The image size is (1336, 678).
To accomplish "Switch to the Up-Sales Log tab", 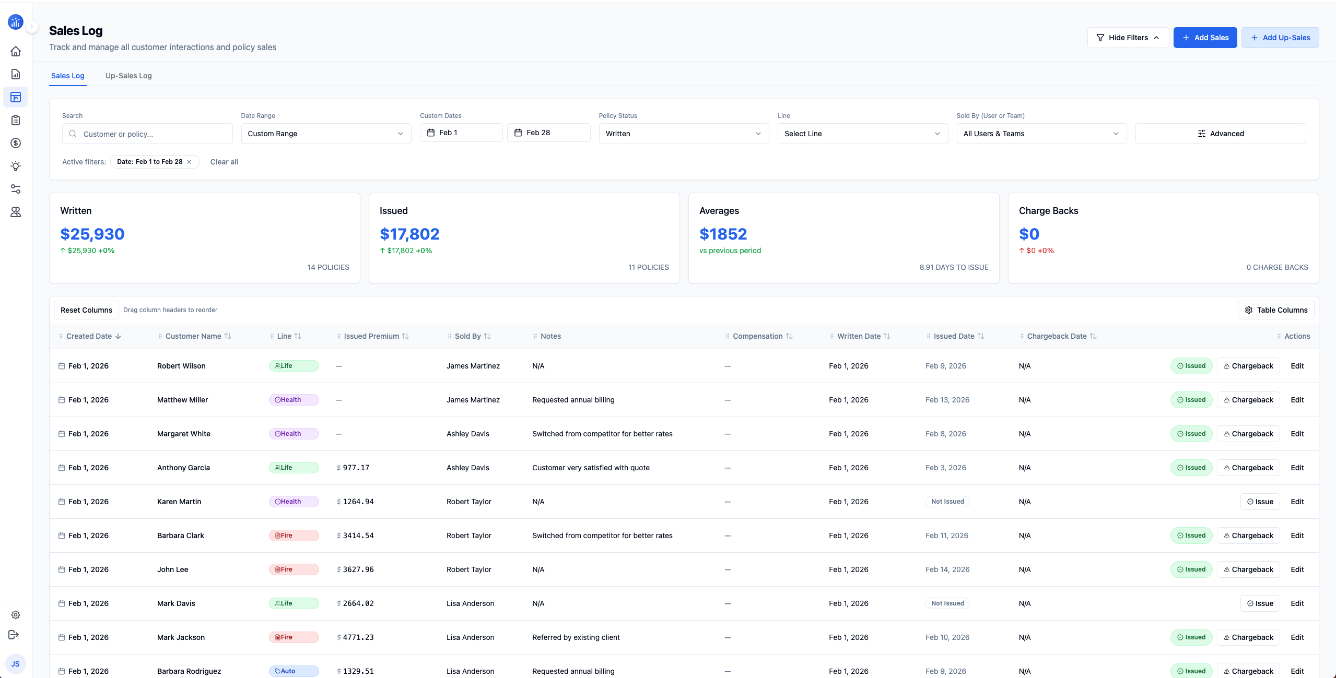I will coord(128,76).
